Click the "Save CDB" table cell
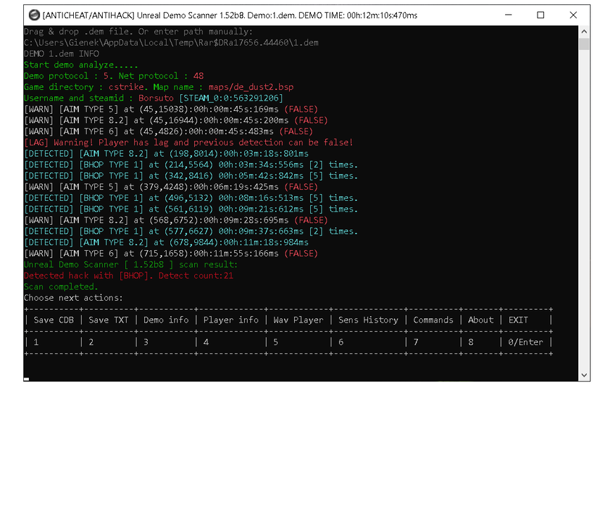Viewport: 605px width, 527px height. (x=53, y=320)
